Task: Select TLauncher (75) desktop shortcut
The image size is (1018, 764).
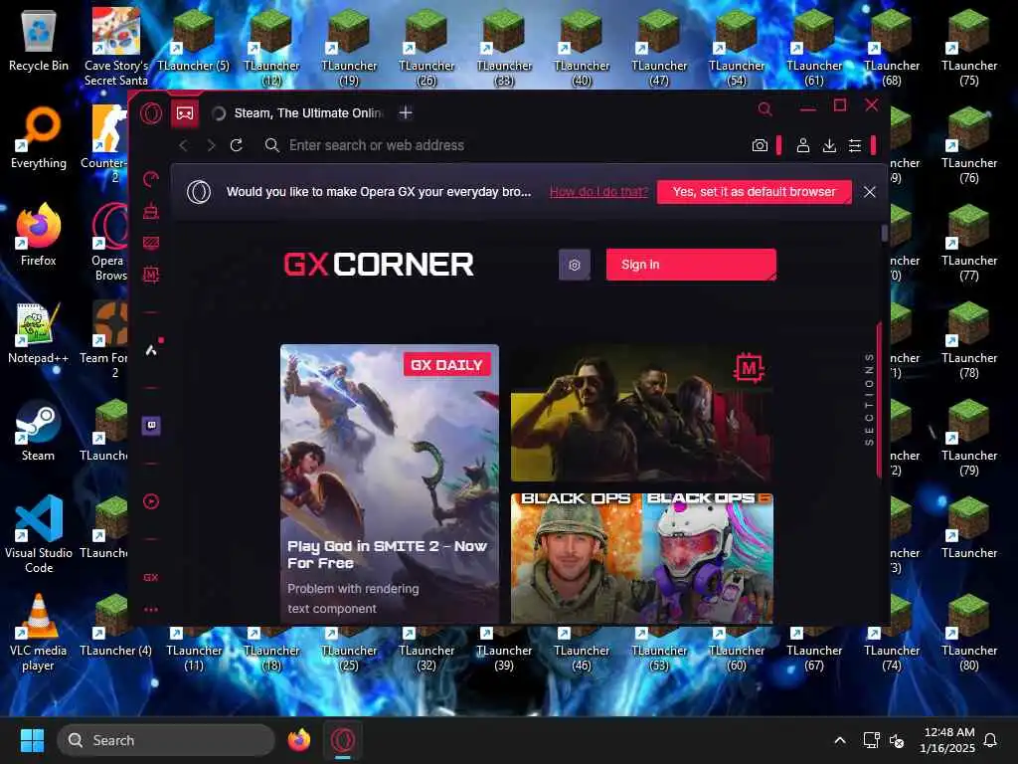Action: (968, 48)
